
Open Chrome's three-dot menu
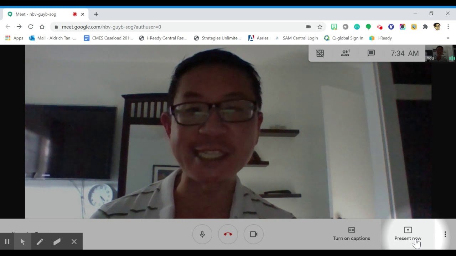pyautogui.click(x=448, y=27)
